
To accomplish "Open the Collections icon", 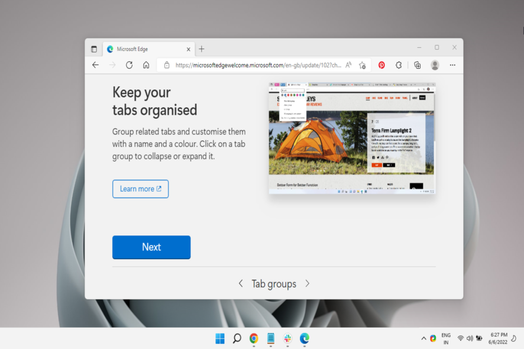I will [x=418, y=65].
